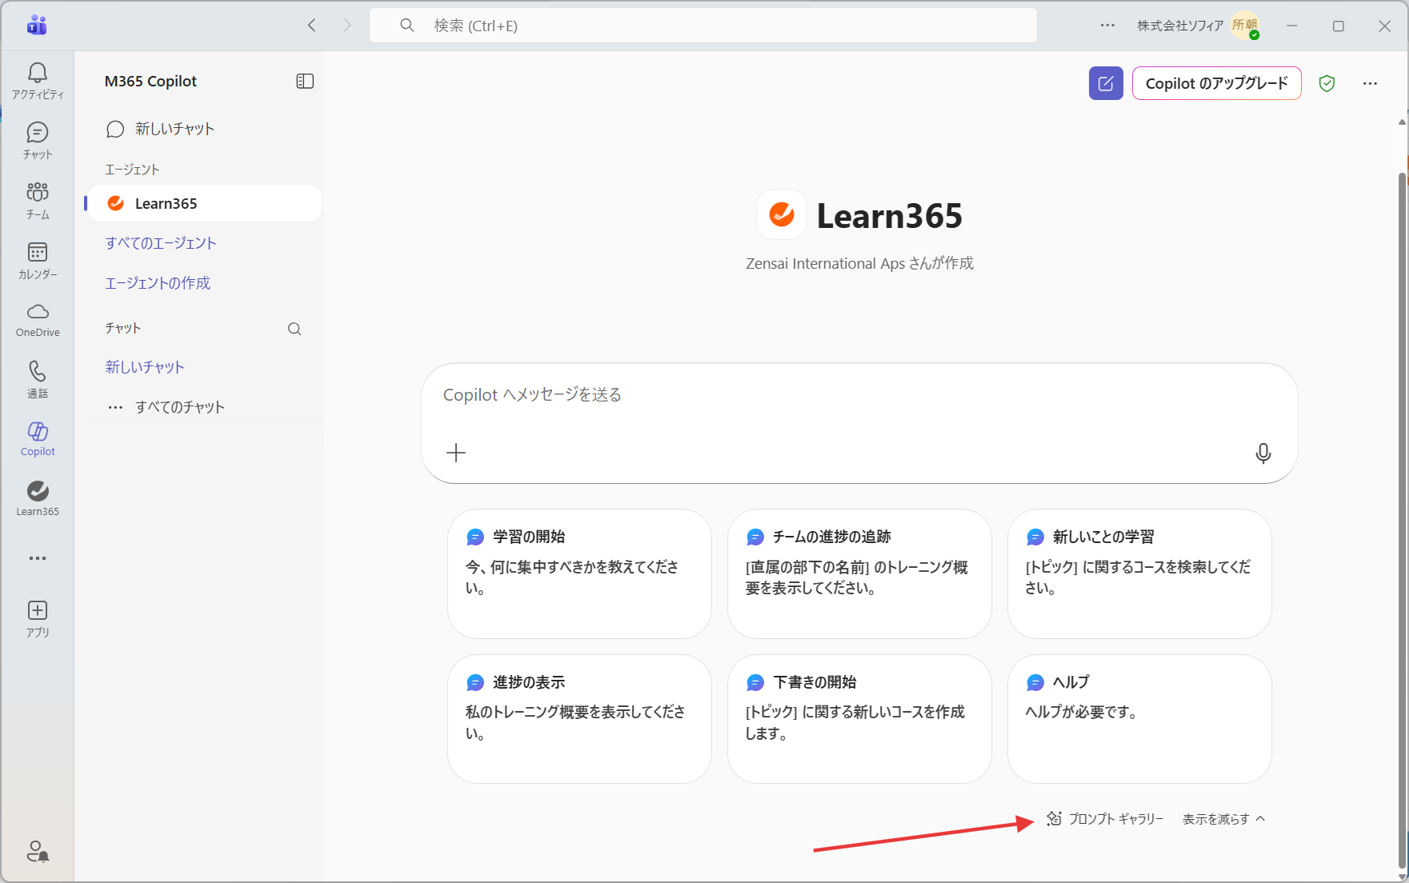This screenshot has height=883, width=1409.
Task: Select the 新しいことの学習 prompt card
Action: [x=1139, y=573]
